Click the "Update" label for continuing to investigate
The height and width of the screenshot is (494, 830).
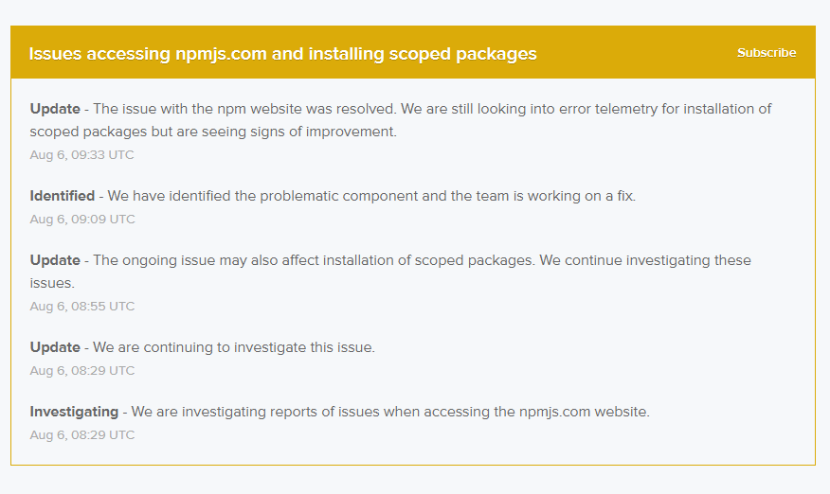tap(55, 347)
